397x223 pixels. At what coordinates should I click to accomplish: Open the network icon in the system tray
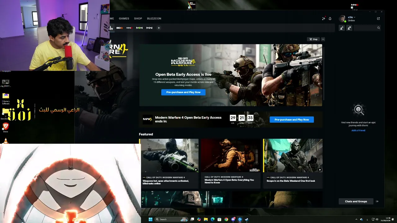click(373, 219)
